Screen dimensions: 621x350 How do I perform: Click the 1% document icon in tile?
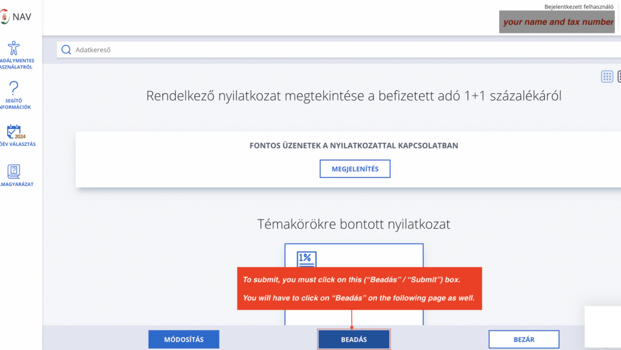306,259
